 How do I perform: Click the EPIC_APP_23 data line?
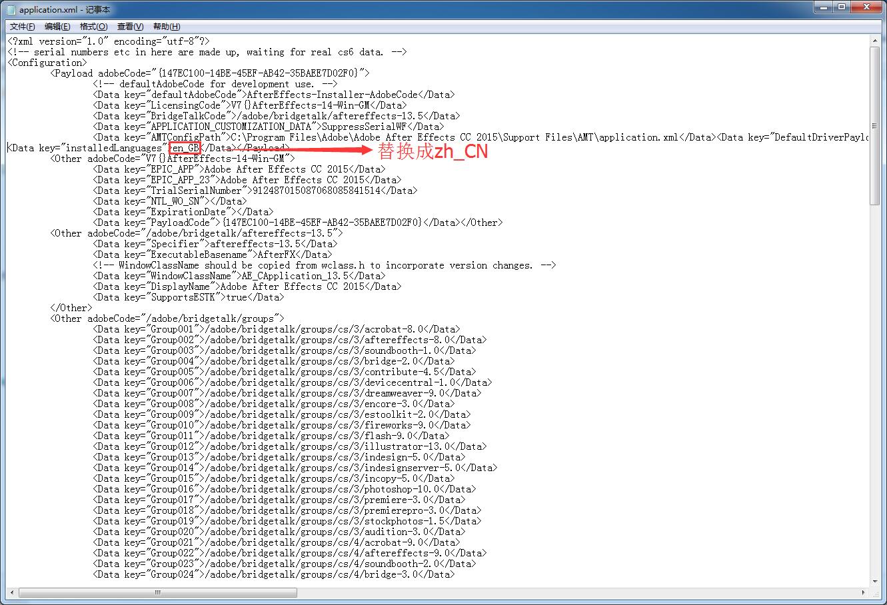click(247, 180)
